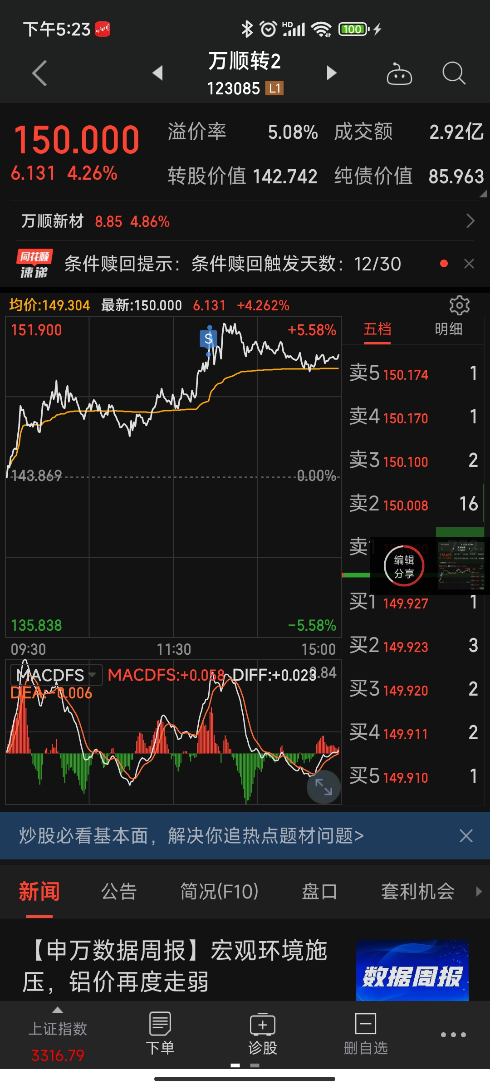Tap the fullscreen expand chart icon
The height and width of the screenshot is (1089, 490).
pyautogui.click(x=323, y=786)
